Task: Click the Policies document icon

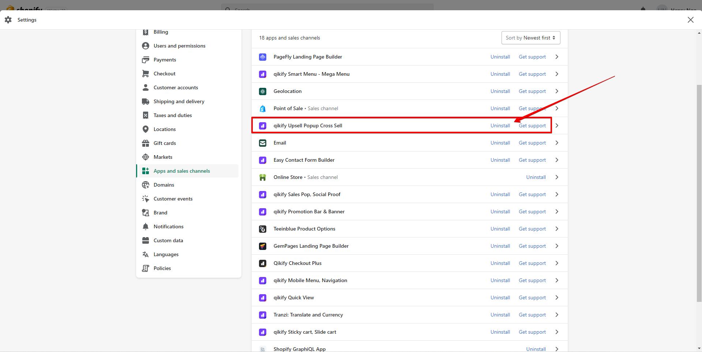Action: coord(146,268)
